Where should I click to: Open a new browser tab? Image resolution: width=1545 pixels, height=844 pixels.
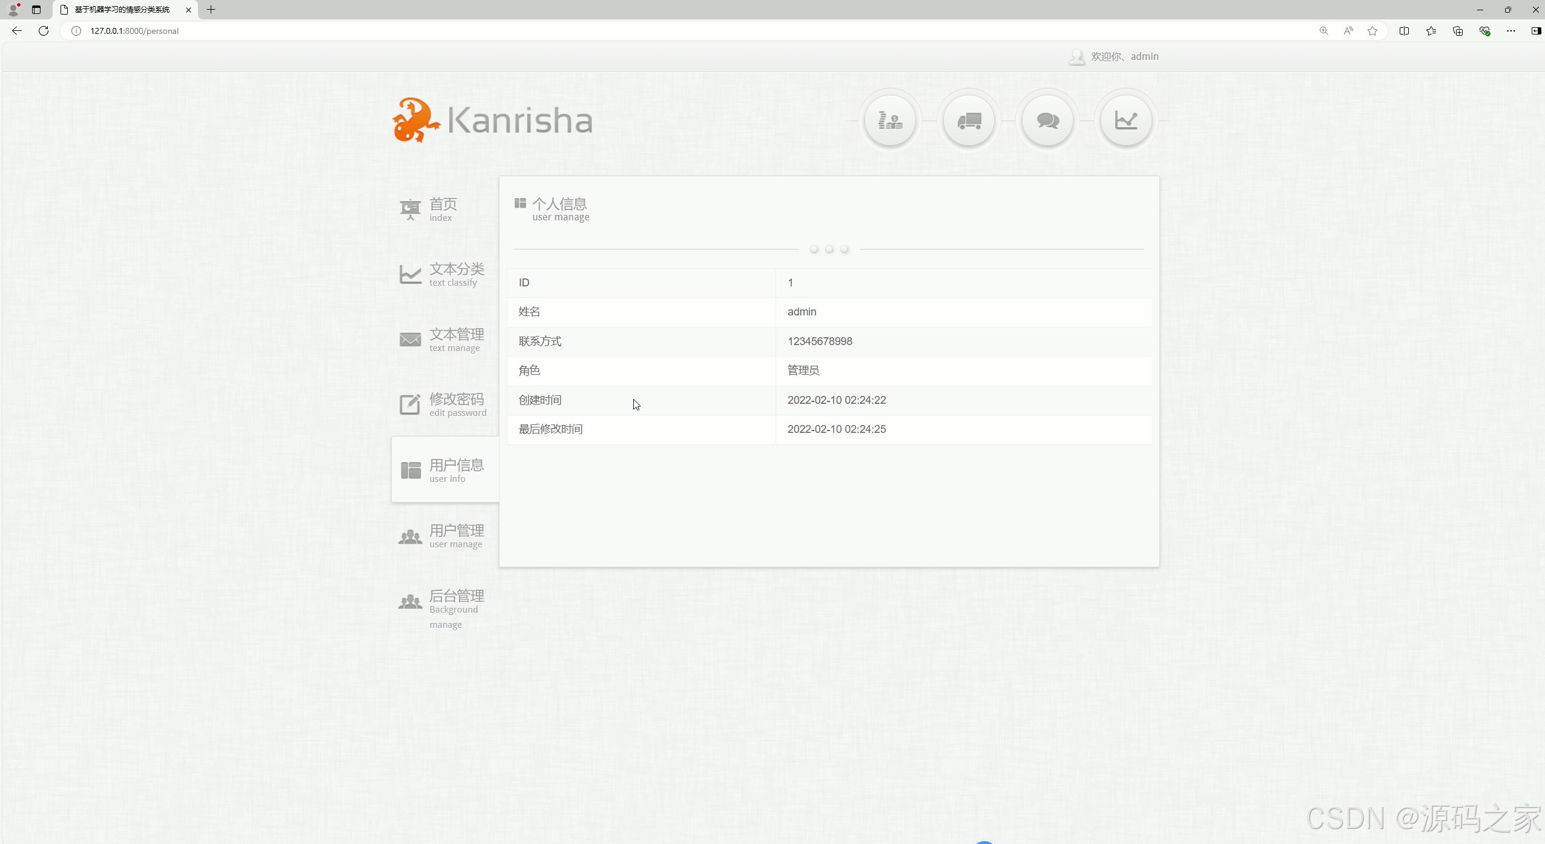tap(211, 10)
